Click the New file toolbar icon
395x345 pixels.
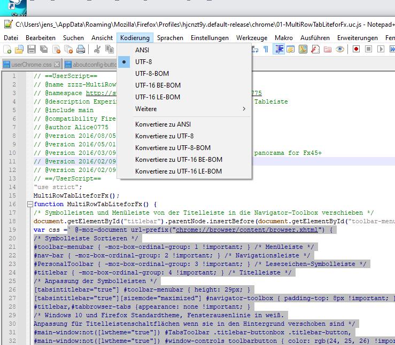pyautogui.click(x=7, y=50)
